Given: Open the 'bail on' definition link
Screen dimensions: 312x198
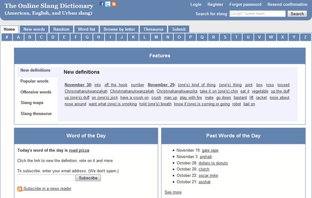Looking at the screenshot, I should (x=249, y=104).
